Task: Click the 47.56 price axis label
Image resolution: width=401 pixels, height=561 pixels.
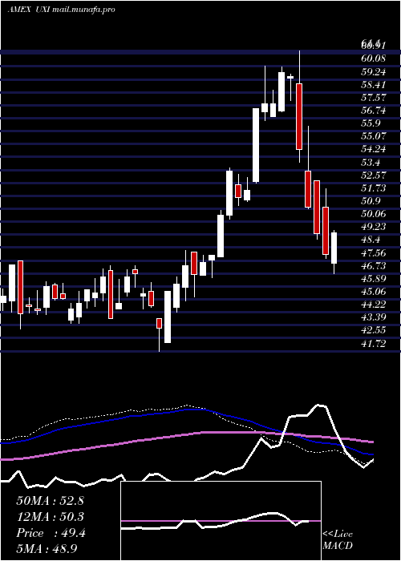Action: pos(374,253)
